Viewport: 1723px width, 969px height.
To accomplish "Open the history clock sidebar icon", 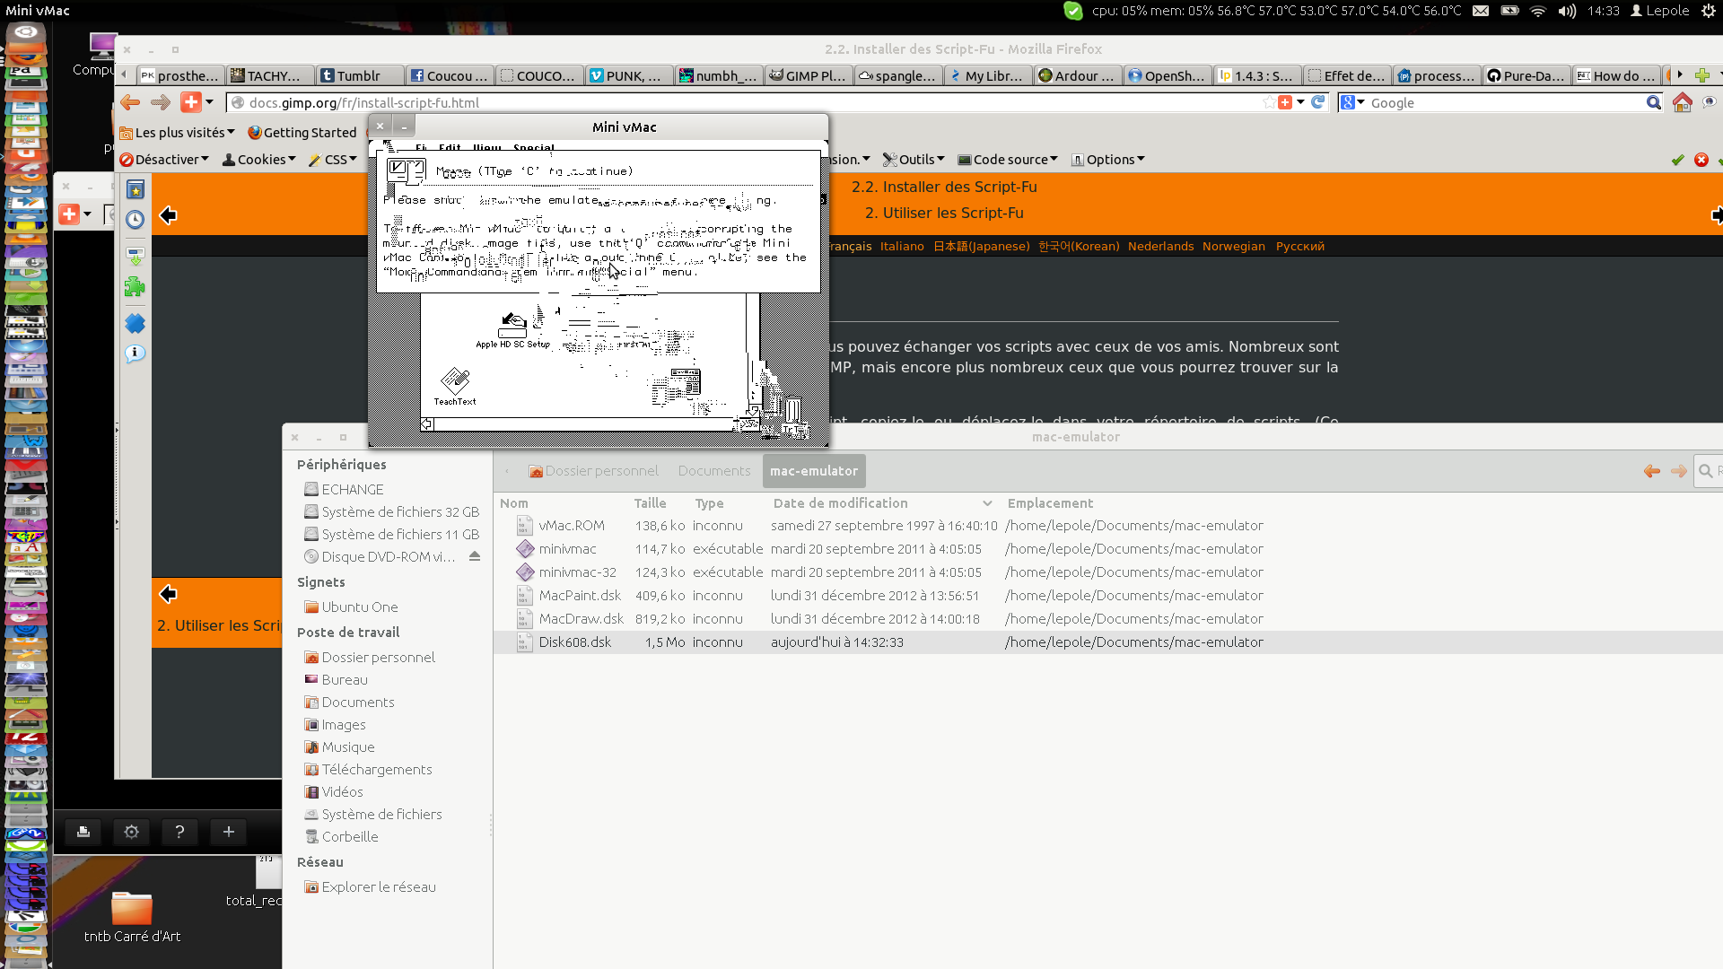I will point(136,220).
